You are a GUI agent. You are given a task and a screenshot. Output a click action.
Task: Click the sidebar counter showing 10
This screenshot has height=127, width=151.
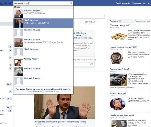(x=10, y=47)
